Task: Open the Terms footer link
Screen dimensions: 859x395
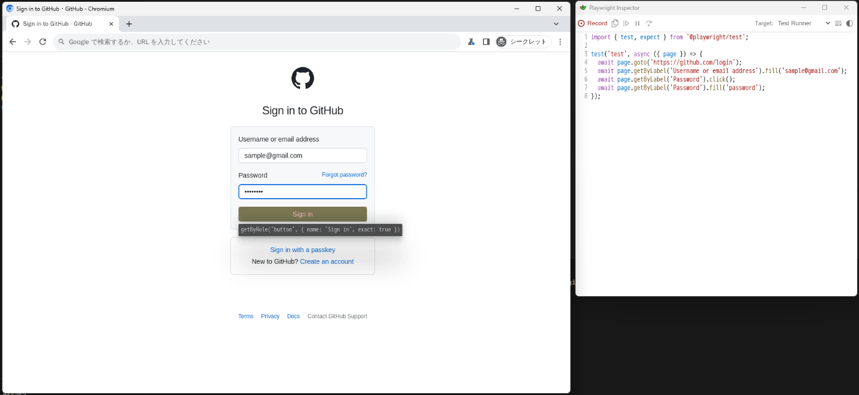Action: coord(245,316)
